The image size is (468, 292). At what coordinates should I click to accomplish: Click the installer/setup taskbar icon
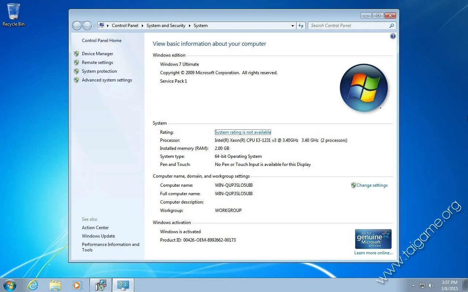pyautogui.click(x=100, y=285)
